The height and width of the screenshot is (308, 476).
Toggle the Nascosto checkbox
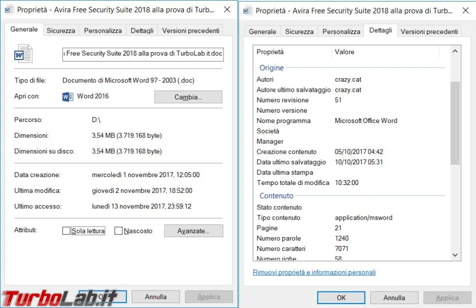pyautogui.click(x=119, y=231)
